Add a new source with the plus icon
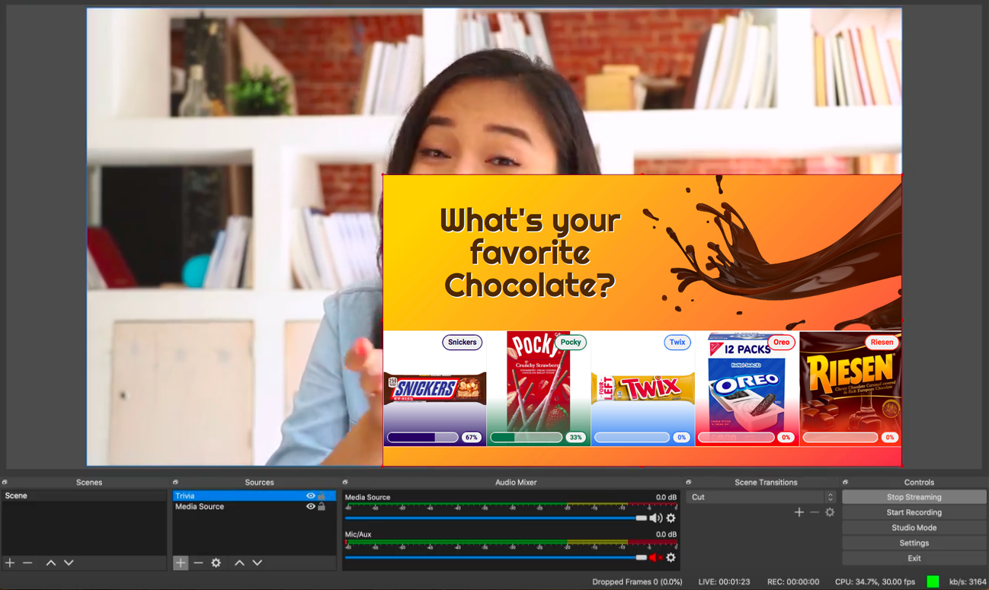 180,563
